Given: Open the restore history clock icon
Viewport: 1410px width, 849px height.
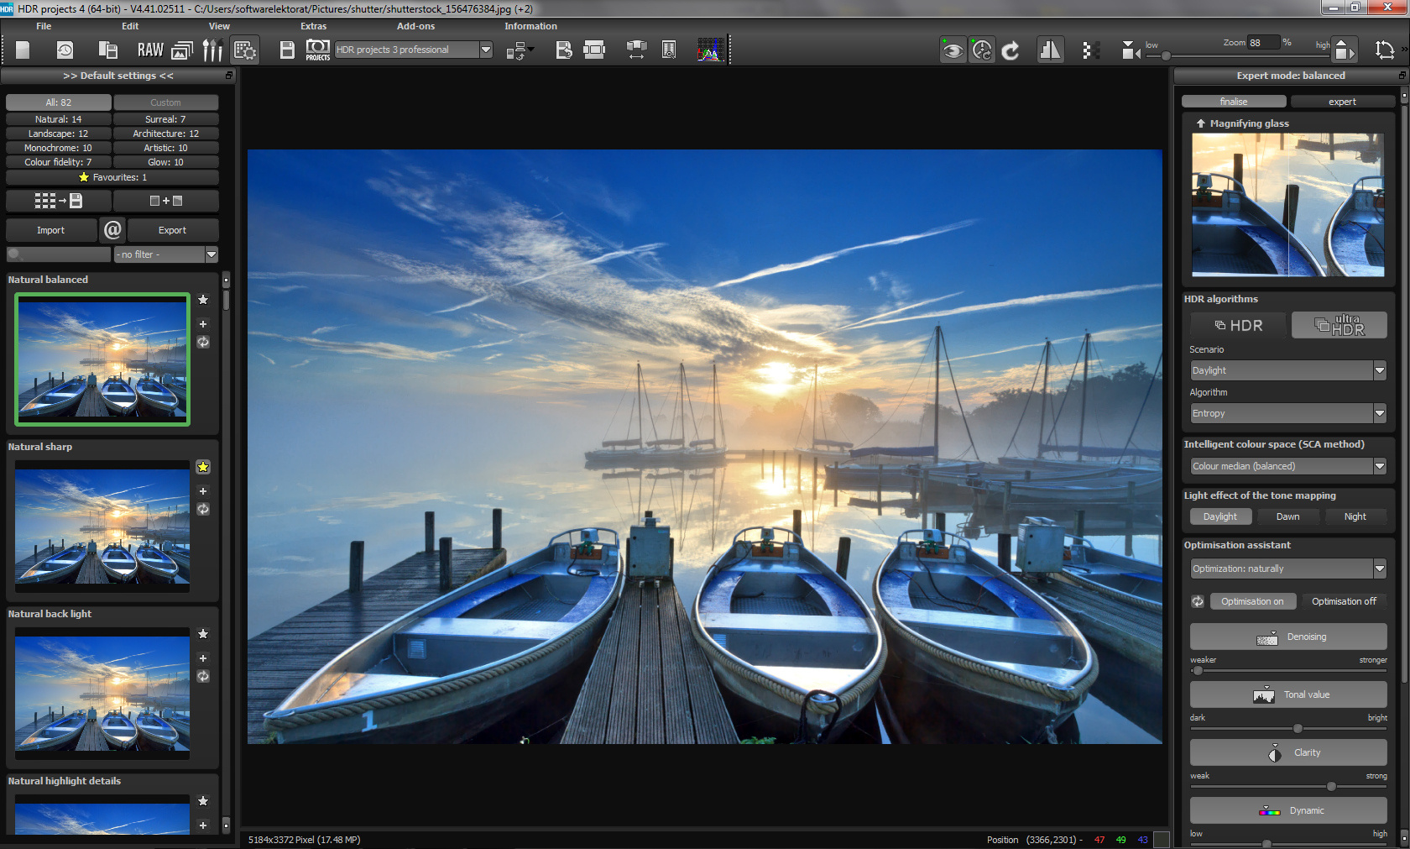Looking at the screenshot, I should [65, 50].
